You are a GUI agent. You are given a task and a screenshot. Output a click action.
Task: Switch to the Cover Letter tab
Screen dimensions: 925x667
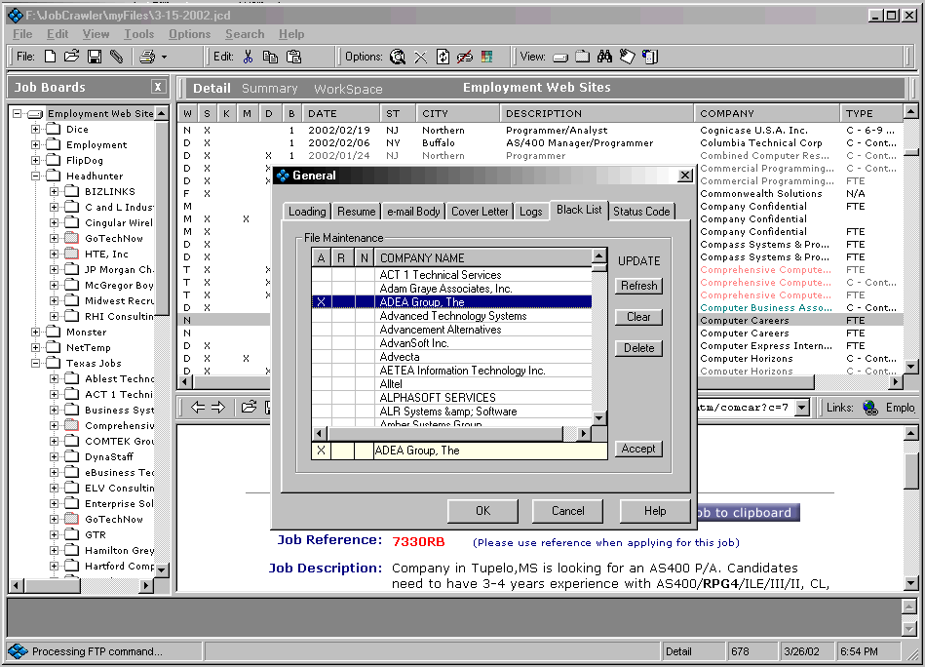pos(480,212)
